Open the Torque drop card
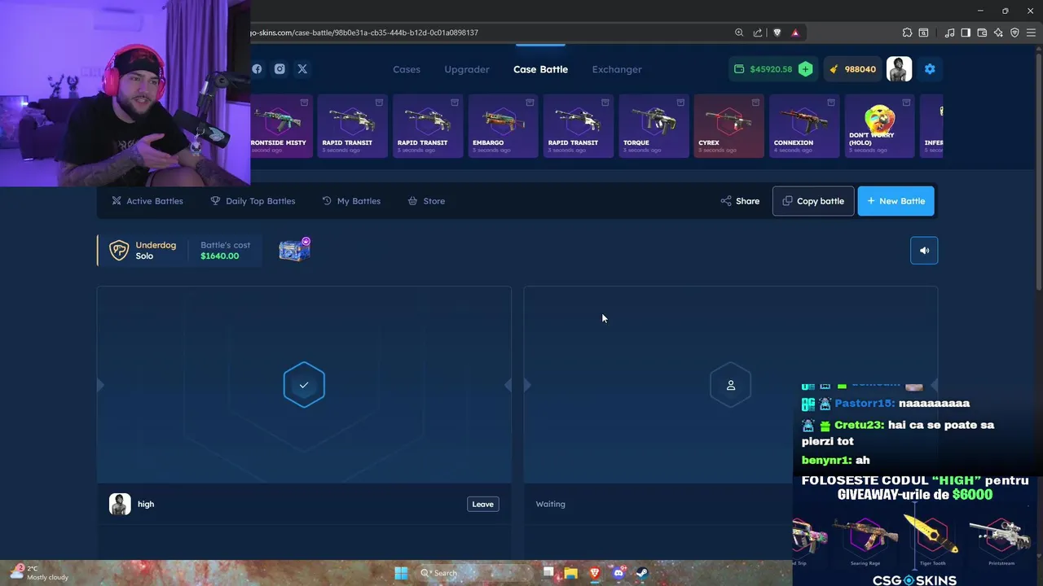Screen dimensions: 1043x586 coord(654,125)
